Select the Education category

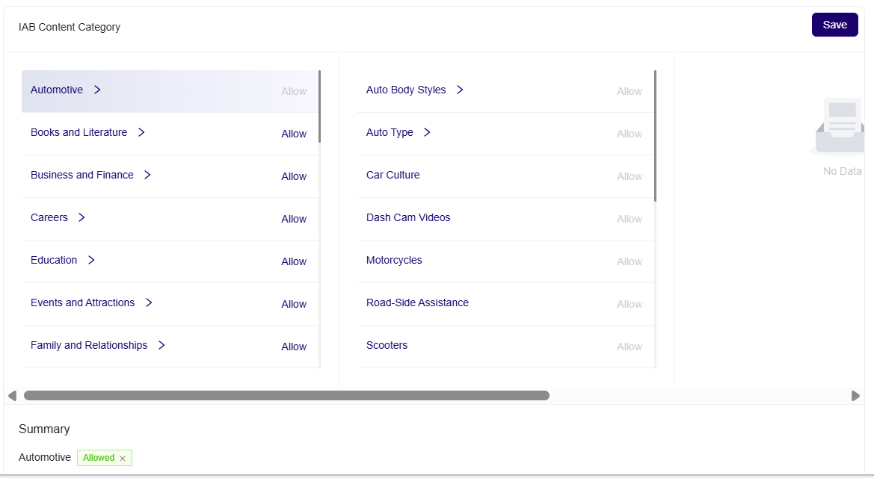(x=53, y=259)
